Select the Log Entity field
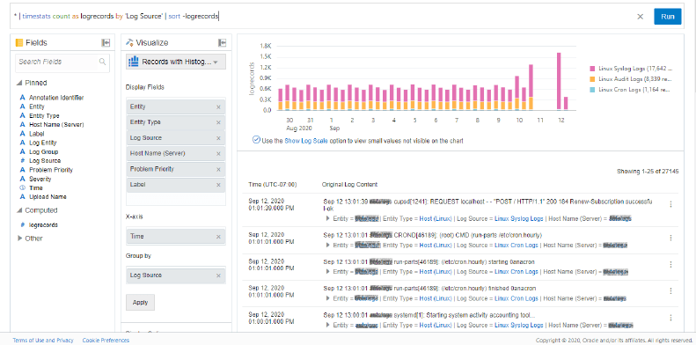Screen dimensions: 696x345 click(x=42, y=143)
